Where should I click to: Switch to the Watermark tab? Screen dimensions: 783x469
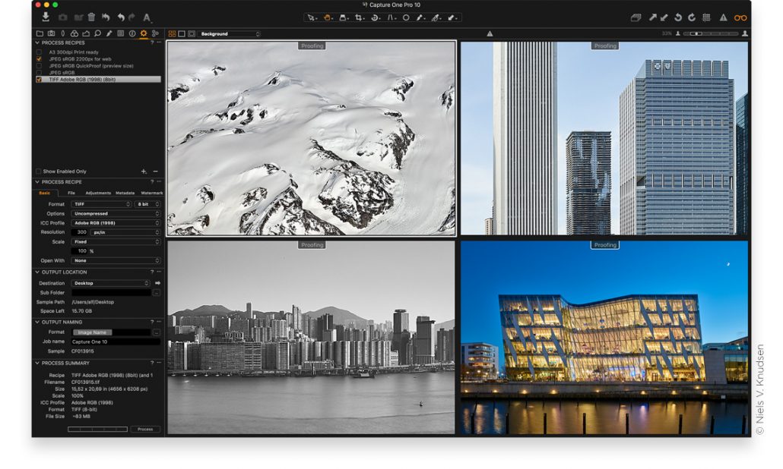[152, 193]
